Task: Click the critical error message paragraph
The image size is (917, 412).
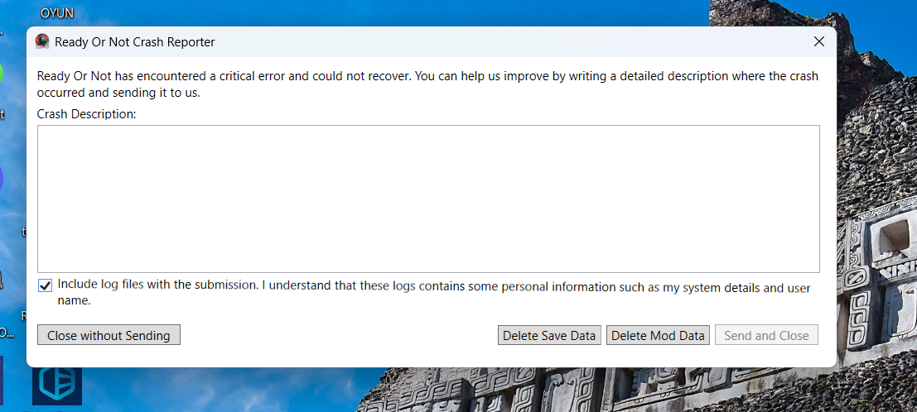Action: click(x=427, y=84)
